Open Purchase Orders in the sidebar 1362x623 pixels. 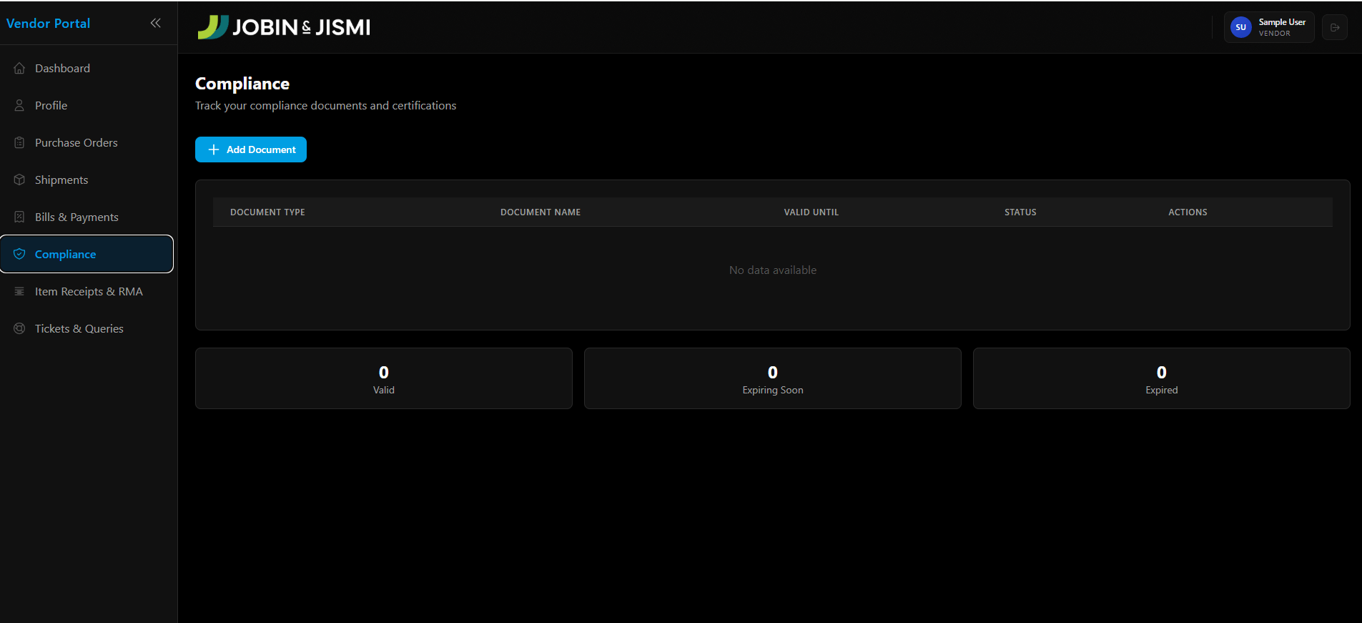point(87,143)
